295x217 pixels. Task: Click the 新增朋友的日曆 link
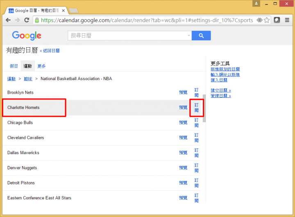225,69
